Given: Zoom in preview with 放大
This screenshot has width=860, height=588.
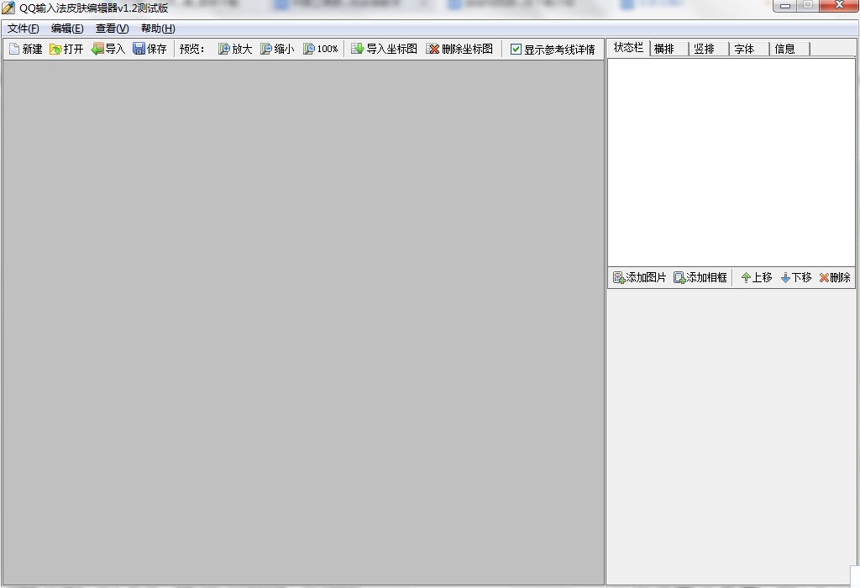Looking at the screenshot, I should [x=235, y=49].
